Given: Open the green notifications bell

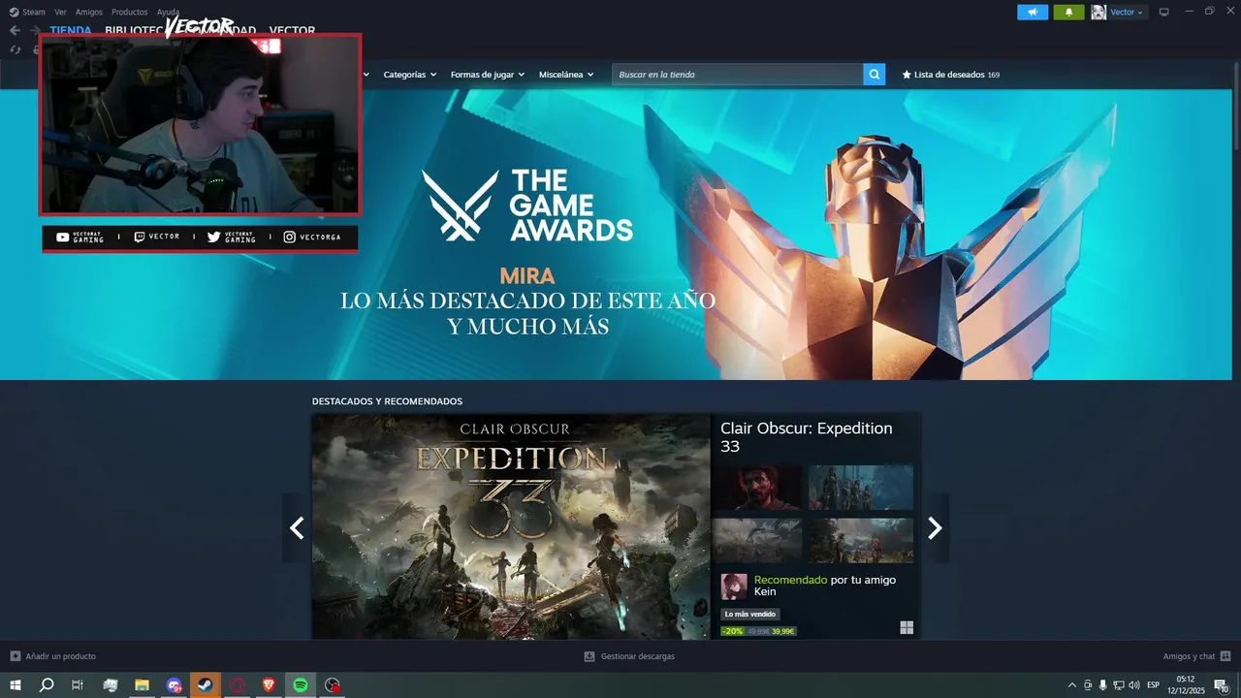Looking at the screenshot, I should click(x=1068, y=12).
